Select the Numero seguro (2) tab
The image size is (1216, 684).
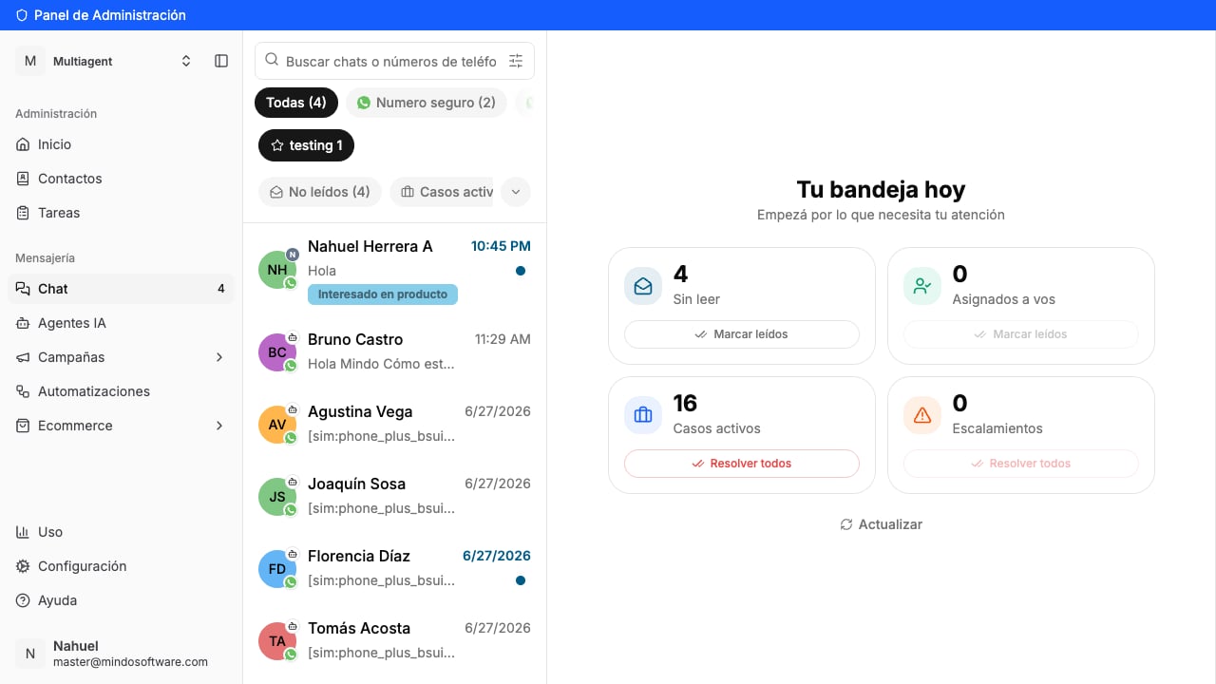point(427,103)
